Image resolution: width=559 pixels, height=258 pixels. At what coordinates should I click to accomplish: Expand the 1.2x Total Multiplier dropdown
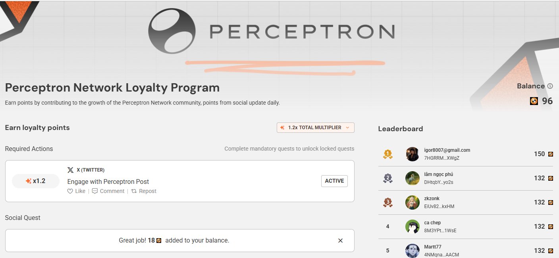pos(315,128)
